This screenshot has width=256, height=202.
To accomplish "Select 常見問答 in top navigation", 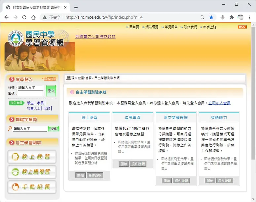I will (171, 27).
